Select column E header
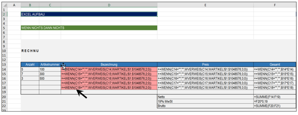 (x=205, y=5)
